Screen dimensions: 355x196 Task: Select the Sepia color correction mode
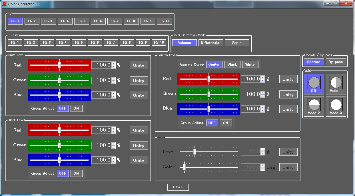237,43
